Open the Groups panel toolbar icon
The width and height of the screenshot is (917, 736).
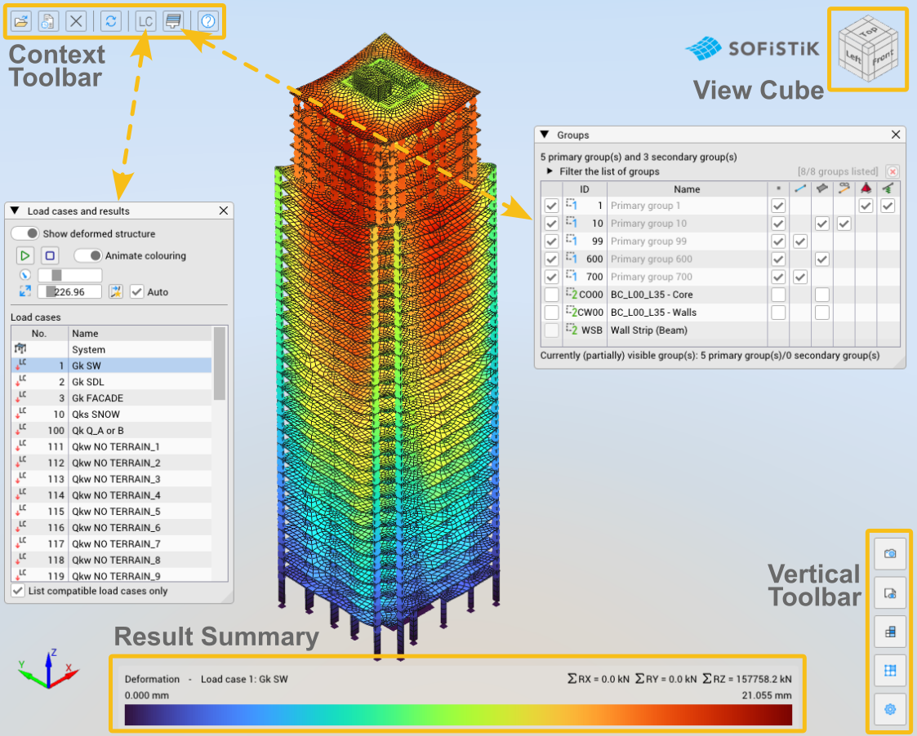tap(173, 22)
